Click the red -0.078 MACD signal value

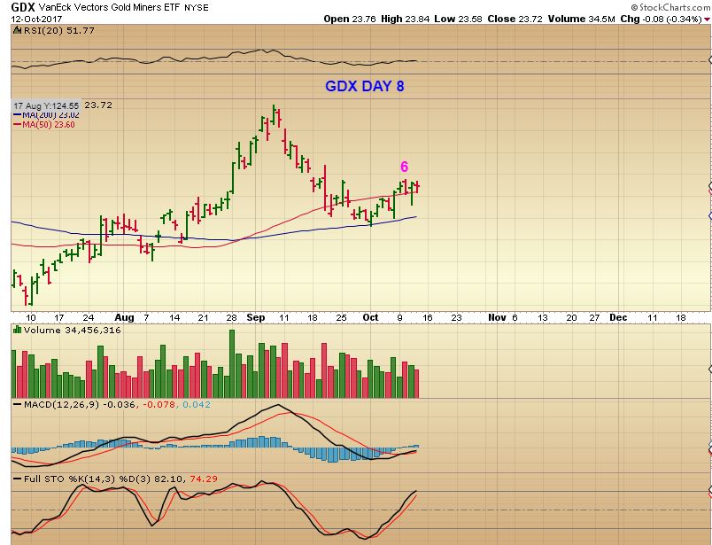(x=159, y=405)
